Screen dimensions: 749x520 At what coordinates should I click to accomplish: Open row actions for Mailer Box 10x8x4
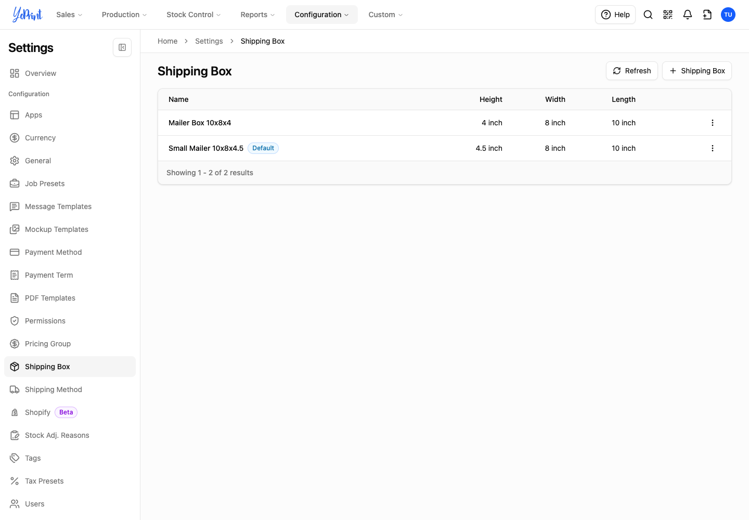click(713, 123)
